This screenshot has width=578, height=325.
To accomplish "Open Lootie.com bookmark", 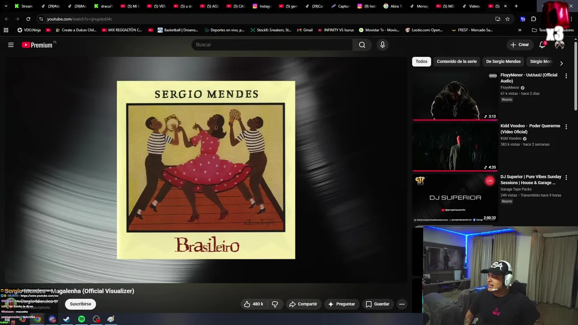I will (x=424, y=30).
